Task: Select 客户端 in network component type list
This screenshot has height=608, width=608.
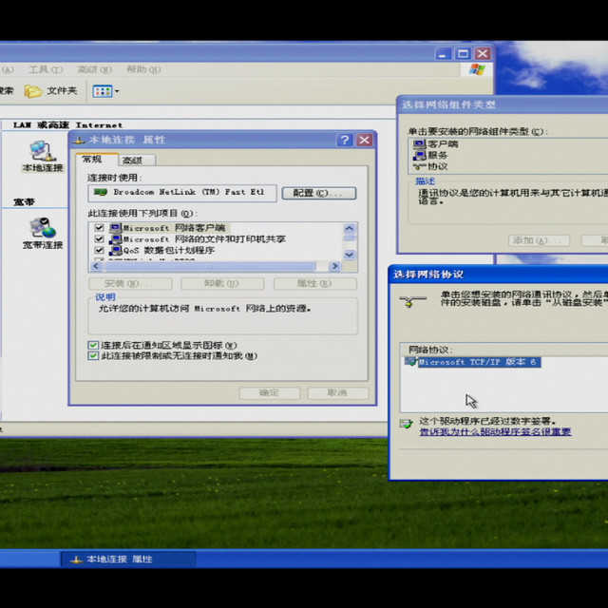Action: (443, 144)
